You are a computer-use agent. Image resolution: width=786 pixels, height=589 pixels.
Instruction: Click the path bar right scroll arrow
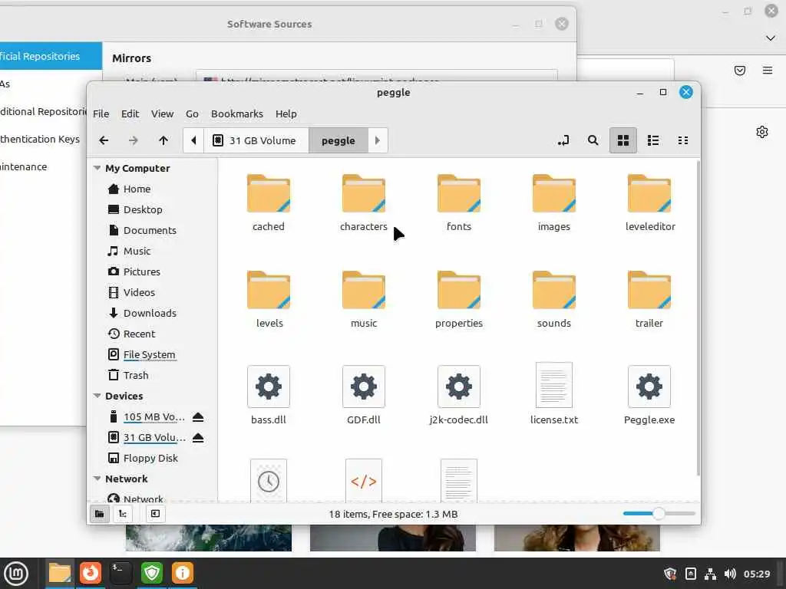(x=378, y=141)
